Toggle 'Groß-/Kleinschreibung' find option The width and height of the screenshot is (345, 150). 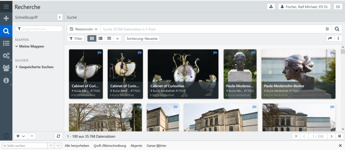pyautogui.click(x=110, y=146)
